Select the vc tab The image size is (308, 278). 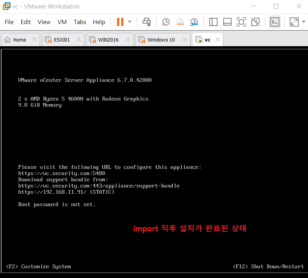208,40
